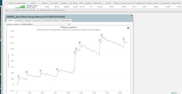The height and width of the screenshot is (94, 182).
Task: Open the 'История прибыли' chart selector dropdown
Action: 45,24
